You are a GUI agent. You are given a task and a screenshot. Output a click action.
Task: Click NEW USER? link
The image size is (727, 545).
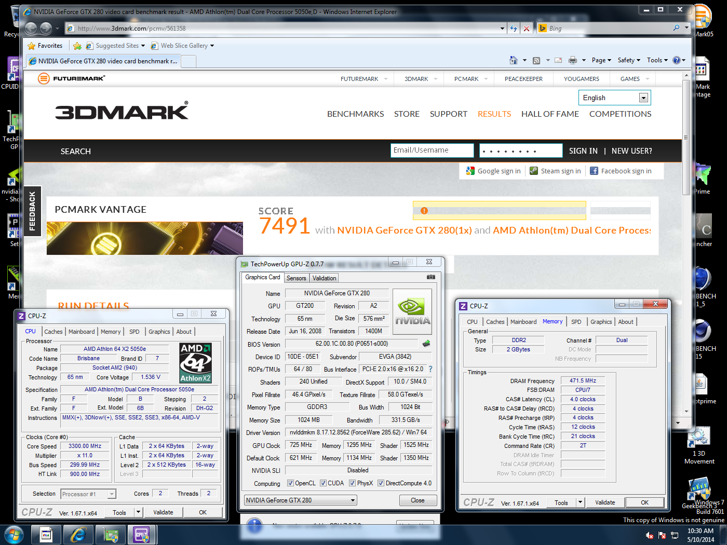click(x=632, y=151)
